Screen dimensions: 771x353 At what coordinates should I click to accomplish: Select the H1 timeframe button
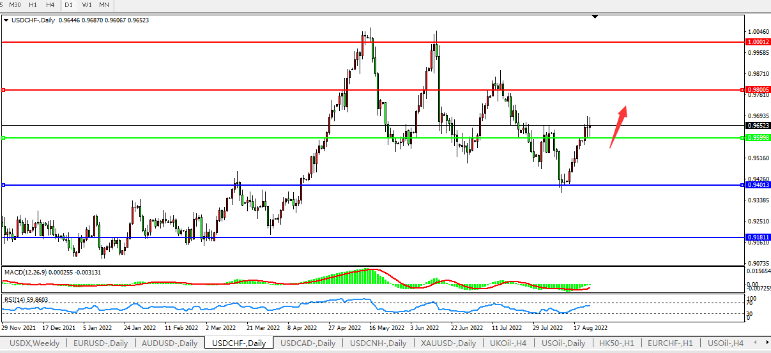click(x=33, y=5)
